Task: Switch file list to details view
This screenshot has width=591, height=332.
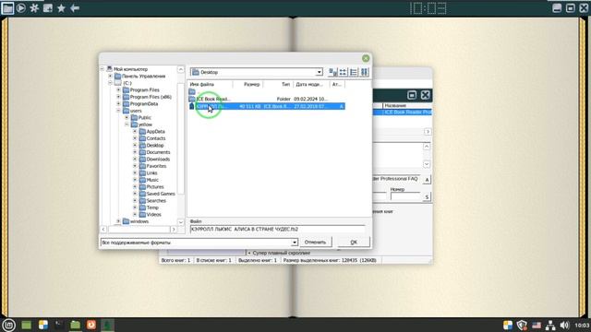Action: (x=364, y=72)
